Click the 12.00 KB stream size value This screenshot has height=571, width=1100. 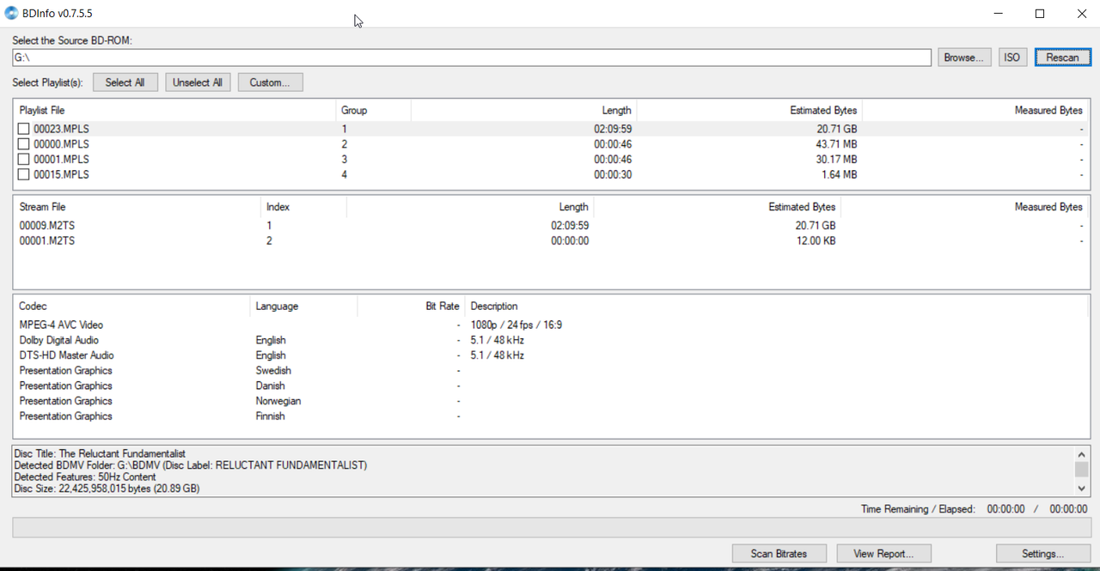pyautogui.click(x=816, y=241)
